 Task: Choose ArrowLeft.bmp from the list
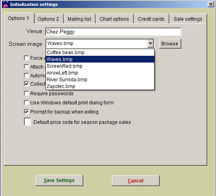click(100, 73)
